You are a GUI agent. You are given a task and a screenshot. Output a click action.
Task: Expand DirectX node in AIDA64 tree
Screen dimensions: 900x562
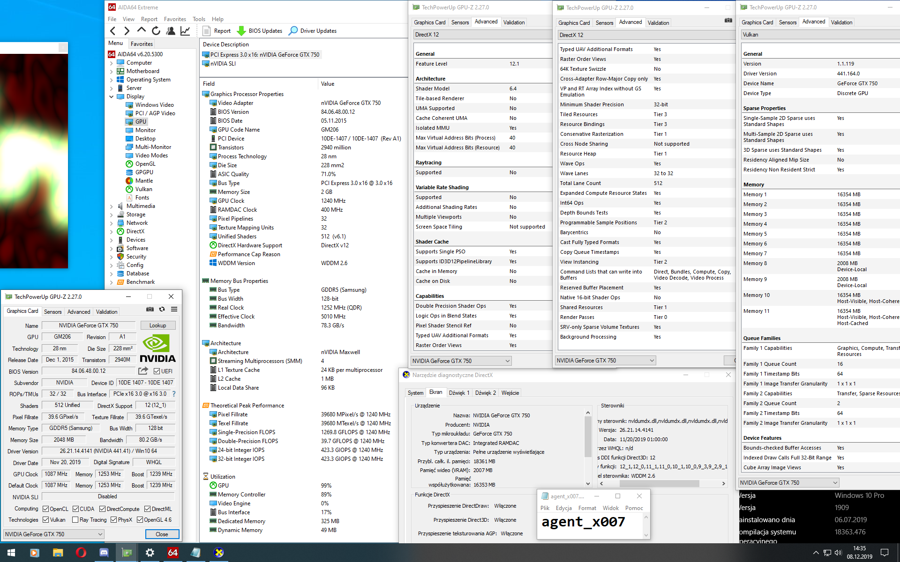pos(112,232)
